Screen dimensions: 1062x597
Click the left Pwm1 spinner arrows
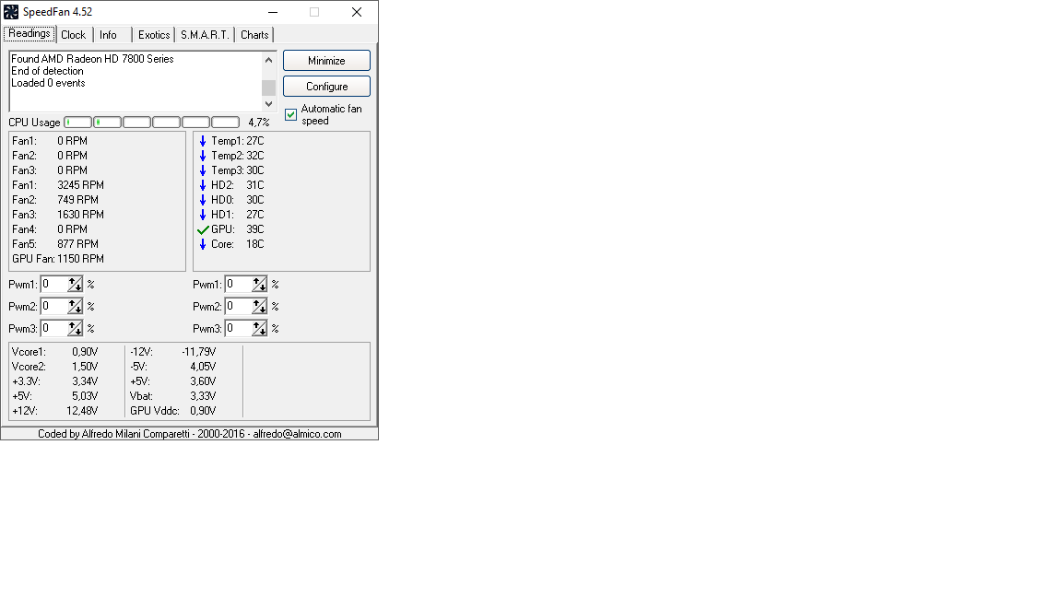tap(76, 285)
